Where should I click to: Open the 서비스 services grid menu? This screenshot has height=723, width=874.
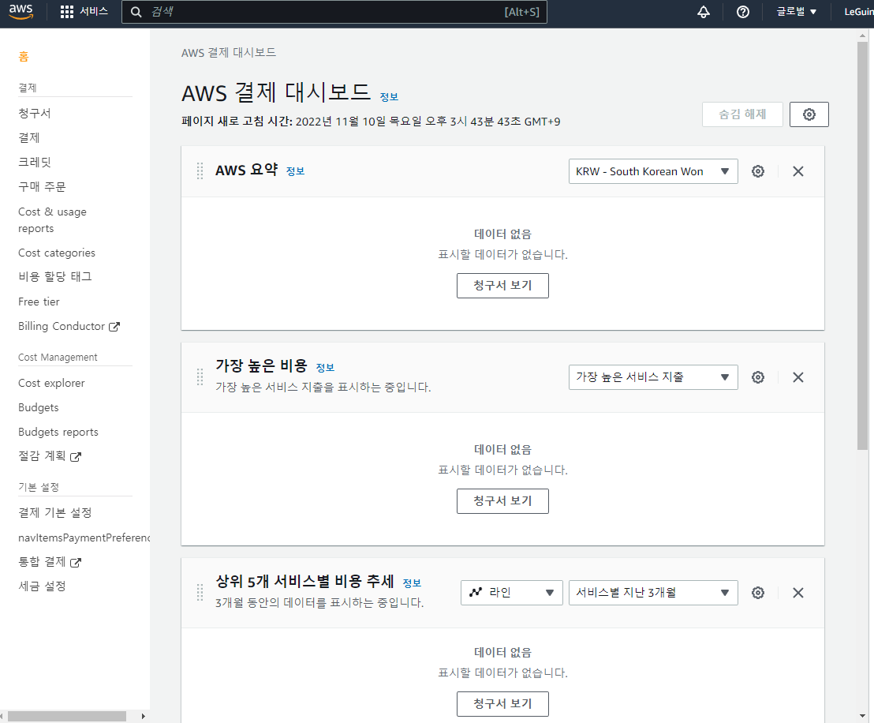[84, 12]
